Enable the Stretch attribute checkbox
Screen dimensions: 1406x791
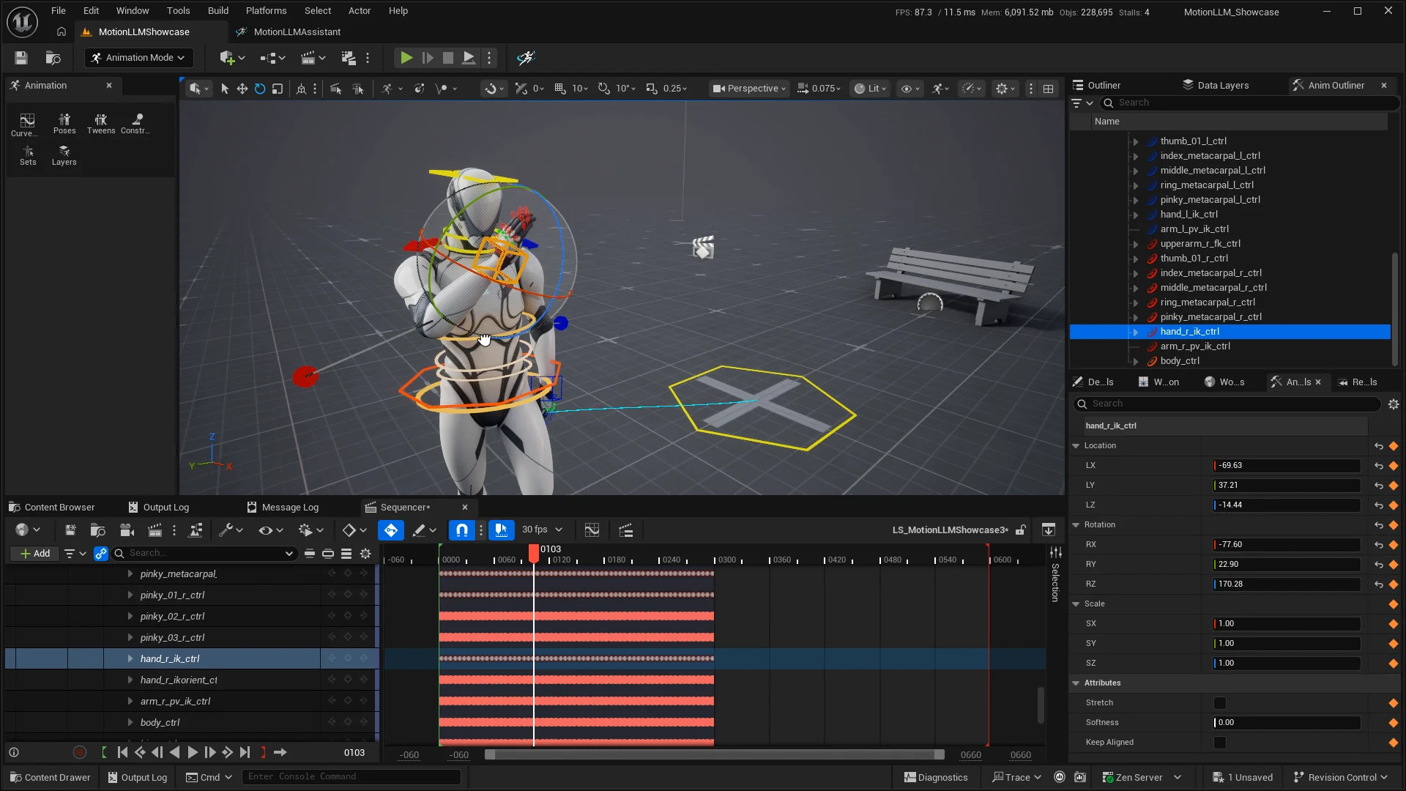click(x=1219, y=703)
